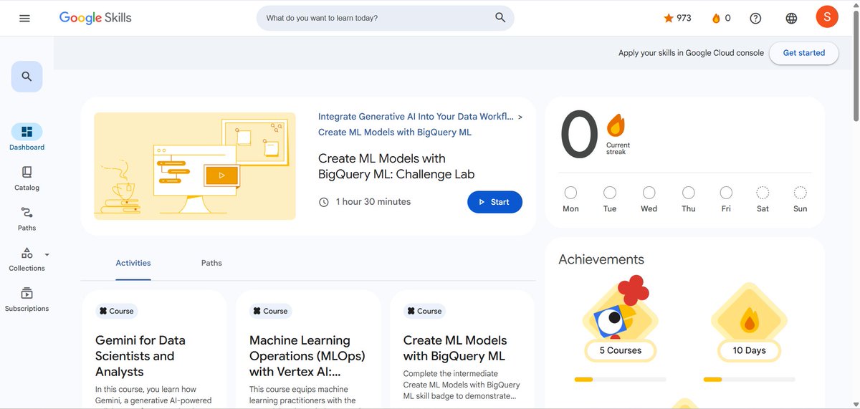Click the Challenge Lab illustration thumbnail
The image size is (860, 409).
pyautogui.click(x=195, y=166)
